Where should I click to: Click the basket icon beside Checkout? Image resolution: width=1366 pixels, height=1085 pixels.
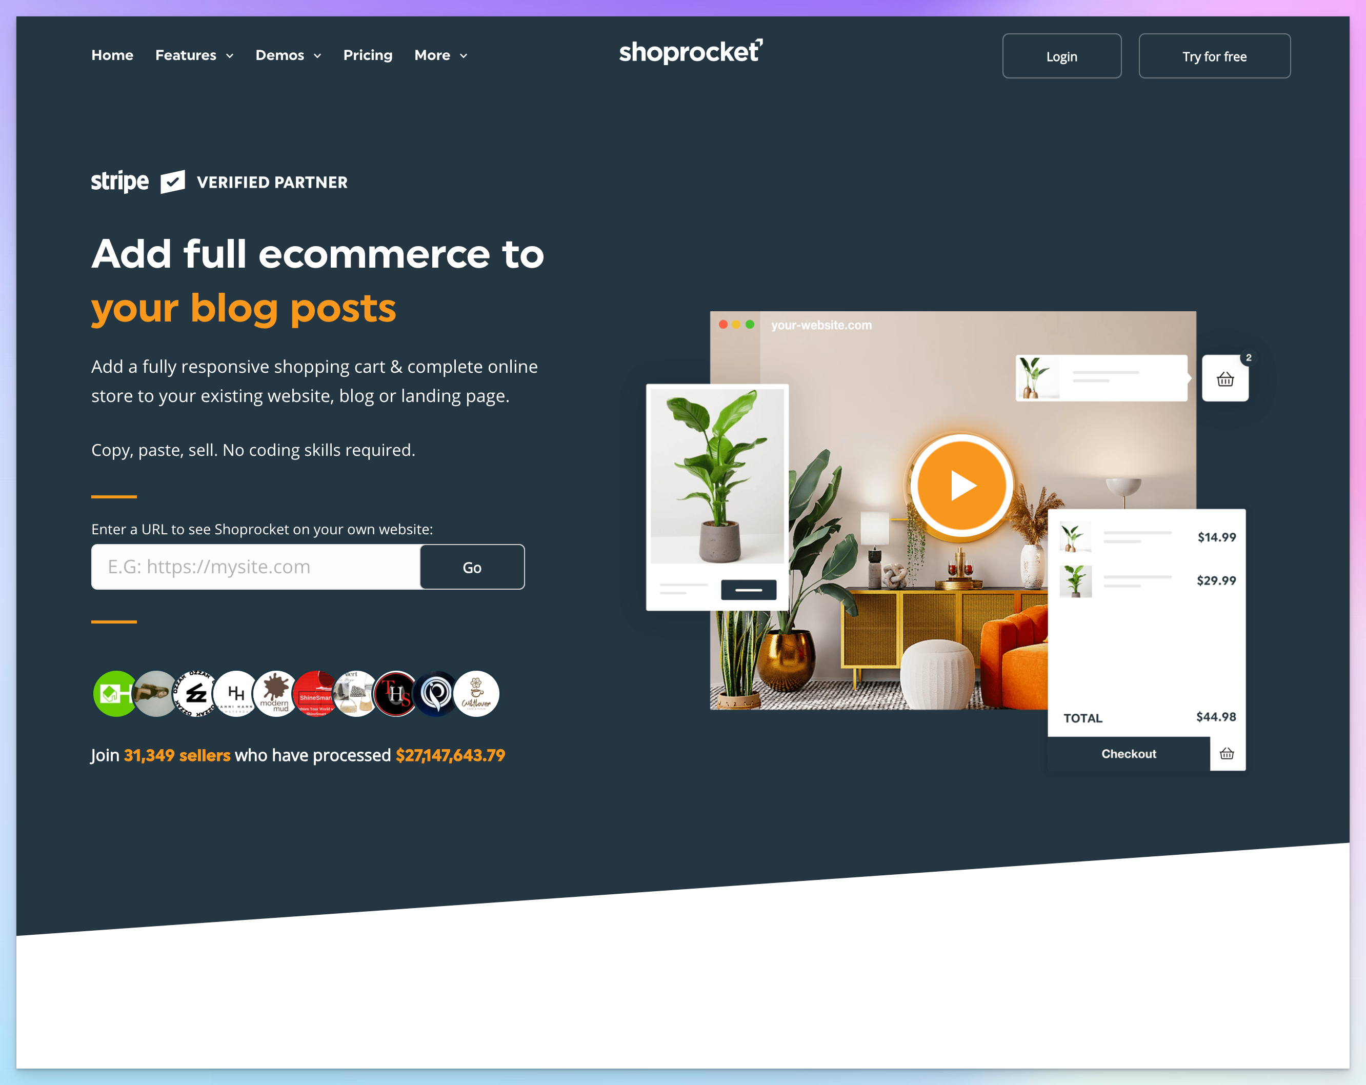[x=1227, y=754]
